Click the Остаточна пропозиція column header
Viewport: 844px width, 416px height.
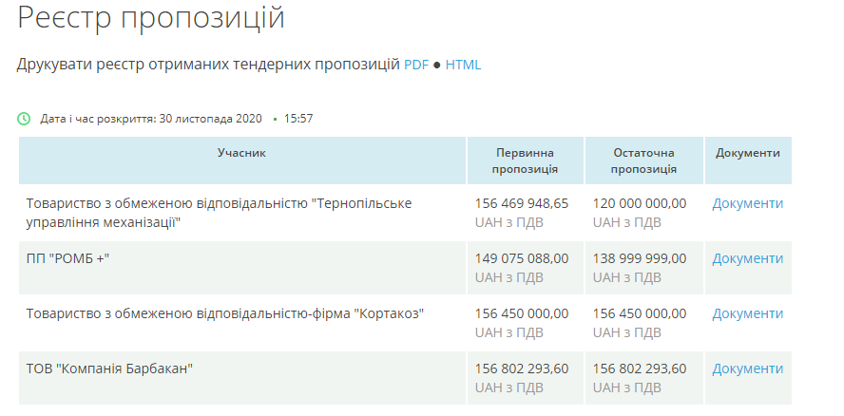(x=643, y=161)
